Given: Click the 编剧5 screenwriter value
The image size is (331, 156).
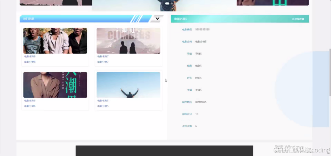Looking at the screenshot, I should tap(198, 66).
